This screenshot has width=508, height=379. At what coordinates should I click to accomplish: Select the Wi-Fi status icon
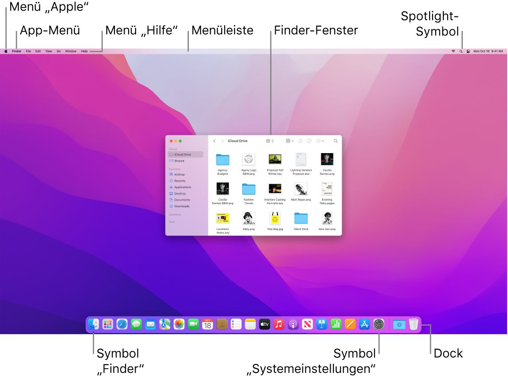(453, 51)
